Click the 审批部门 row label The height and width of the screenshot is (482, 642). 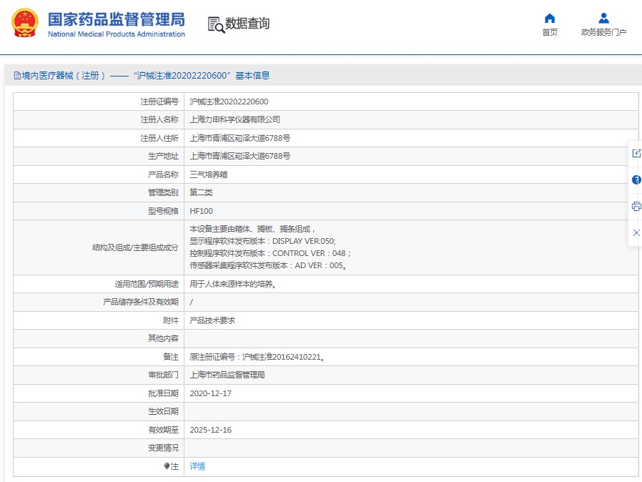coord(163,375)
